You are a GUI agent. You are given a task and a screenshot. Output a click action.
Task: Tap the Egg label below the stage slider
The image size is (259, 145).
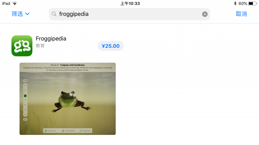(25, 119)
